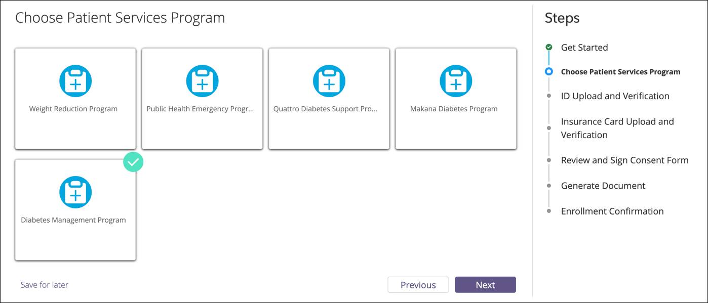Click the gray dot beside ID Upload step
The height and width of the screenshot is (303, 708).
pos(548,95)
